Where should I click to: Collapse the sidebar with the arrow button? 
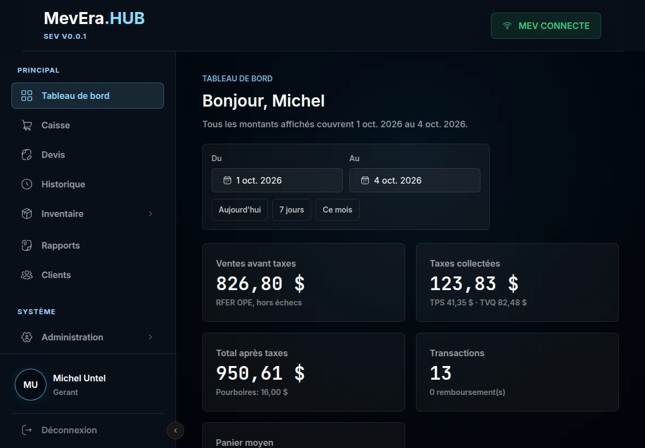(x=175, y=431)
